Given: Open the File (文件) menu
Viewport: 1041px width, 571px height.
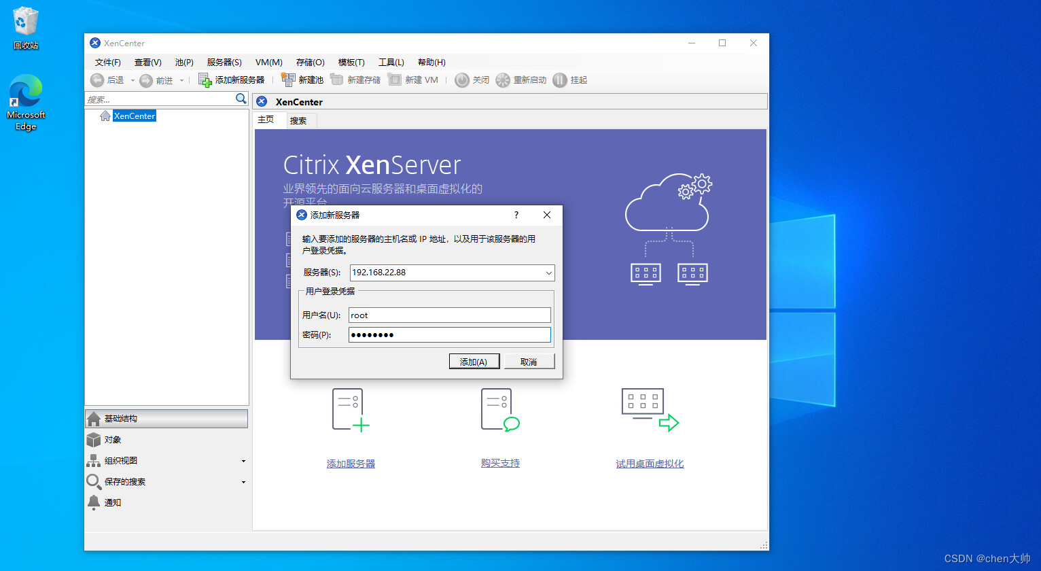Looking at the screenshot, I should (x=108, y=62).
